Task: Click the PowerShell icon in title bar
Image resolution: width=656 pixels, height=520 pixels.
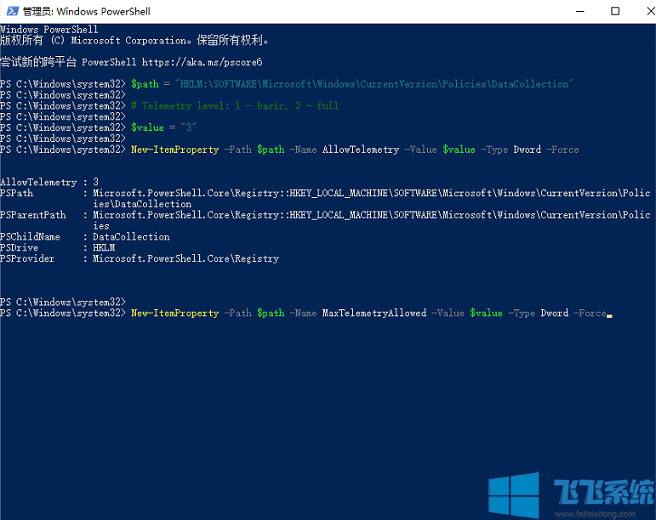Action: coord(12,11)
